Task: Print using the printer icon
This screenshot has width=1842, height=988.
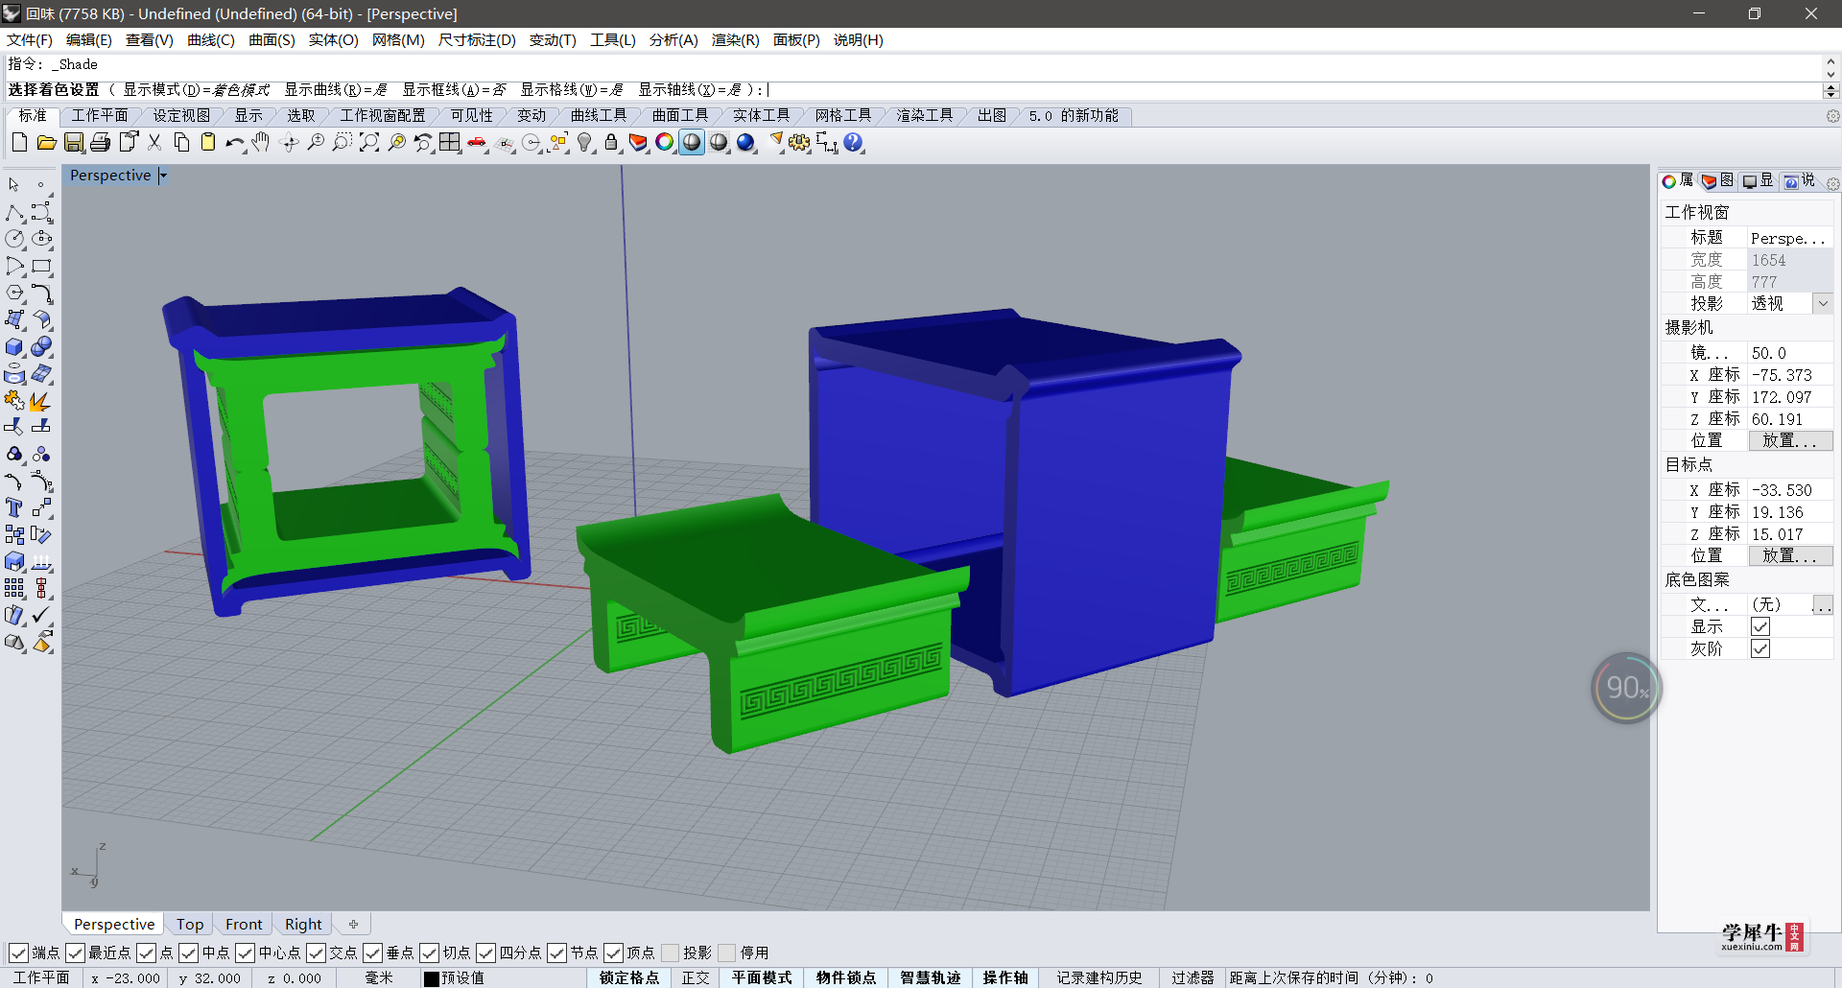Action: [x=101, y=143]
